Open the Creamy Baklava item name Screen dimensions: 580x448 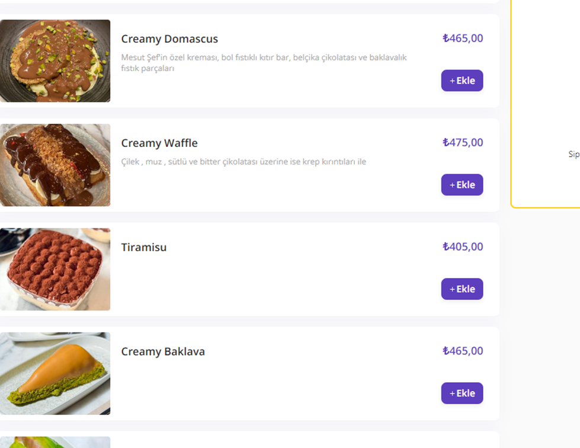[163, 352]
